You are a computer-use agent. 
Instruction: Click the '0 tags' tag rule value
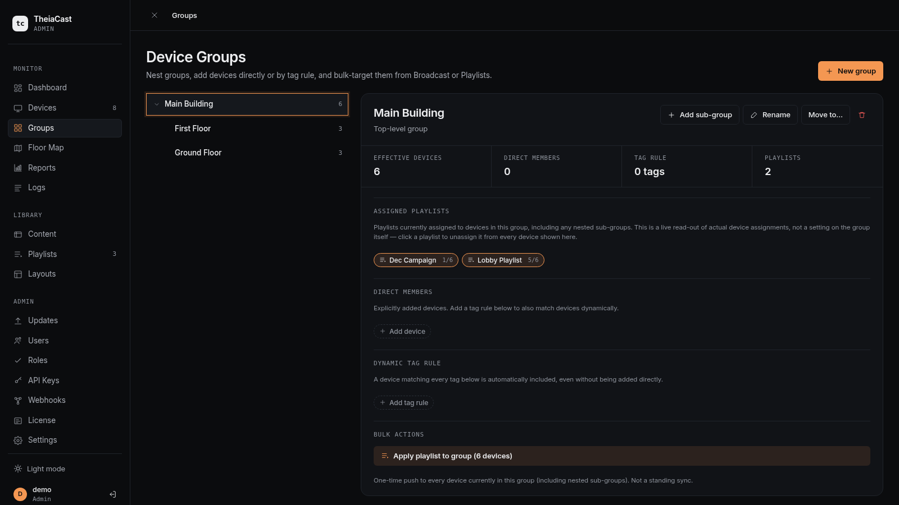(x=650, y=171)
